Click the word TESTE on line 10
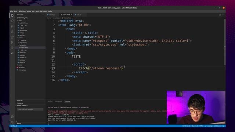Image resolution: width=235 pixels, height=132 pixels. tap(76, 56)
